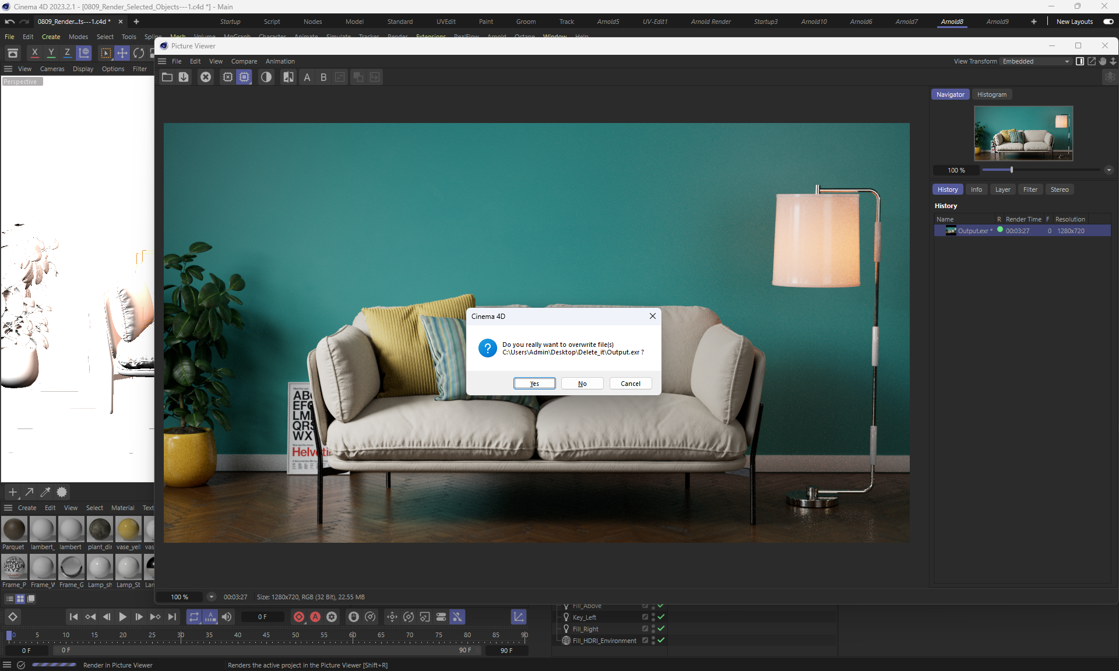Toggle Autokeying in the timeline
Screen dimensions: 1119x671
tap(315, 617)
